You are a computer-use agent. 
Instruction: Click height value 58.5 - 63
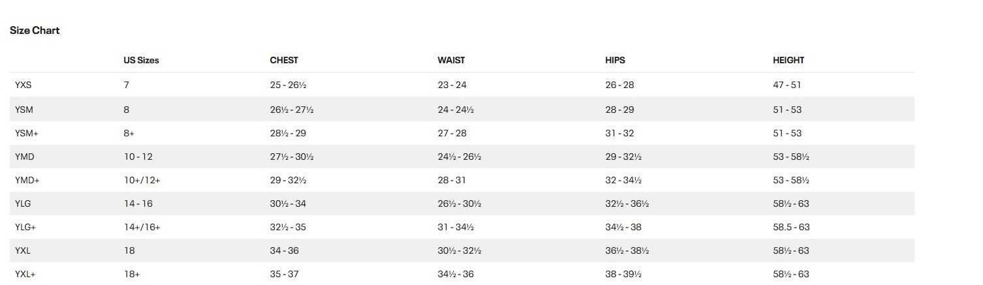point(790,227)
